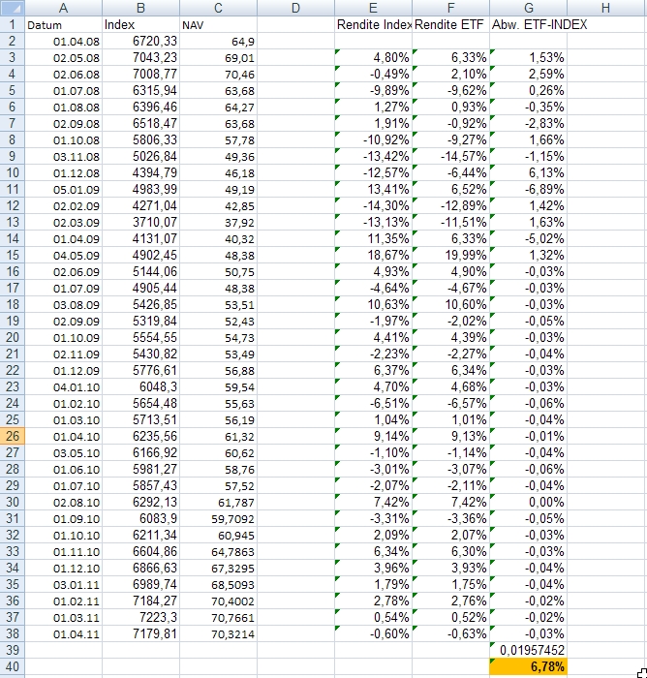Select column C header
647x678 pixels.
(x=218, y=8)
